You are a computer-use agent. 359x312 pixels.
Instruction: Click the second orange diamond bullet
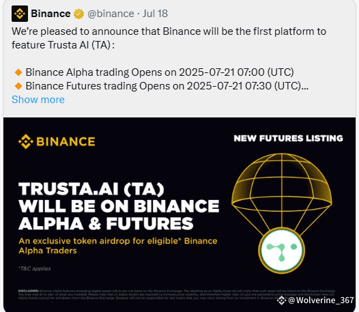coord(18,86)
